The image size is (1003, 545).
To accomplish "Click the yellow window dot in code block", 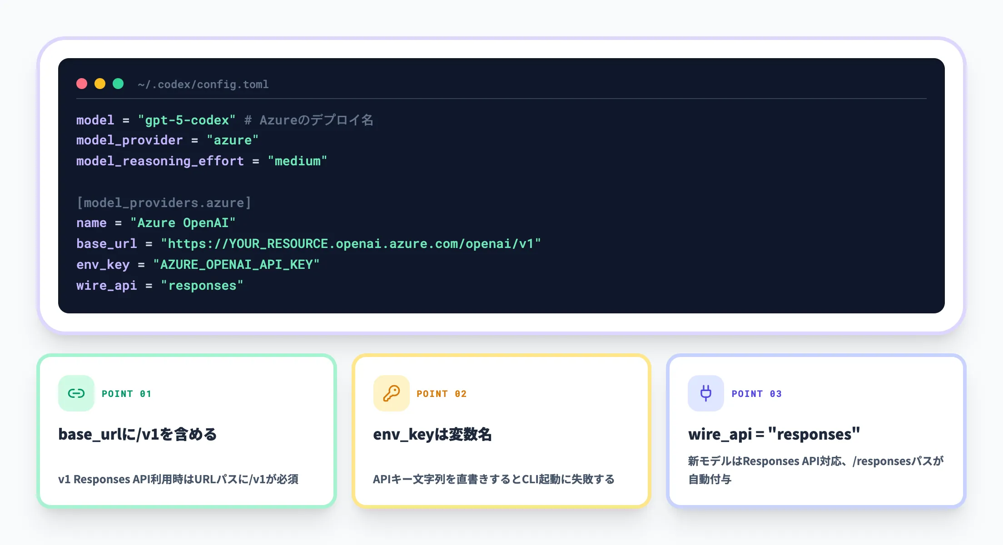I will pos(100,84).
